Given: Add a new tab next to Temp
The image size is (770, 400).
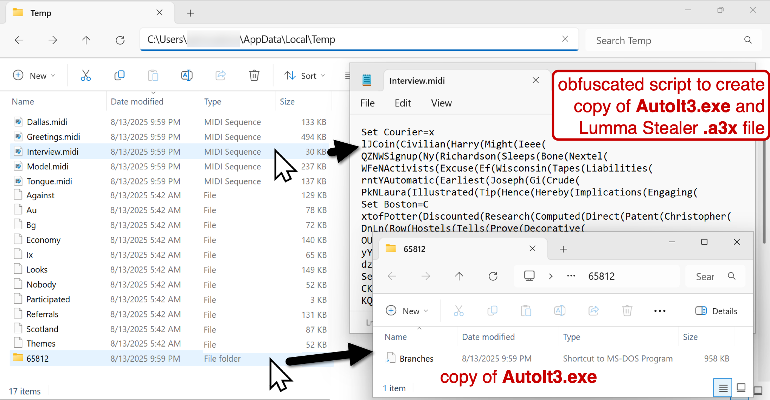Looking at the screenshot, I should [x=190, y=13].
